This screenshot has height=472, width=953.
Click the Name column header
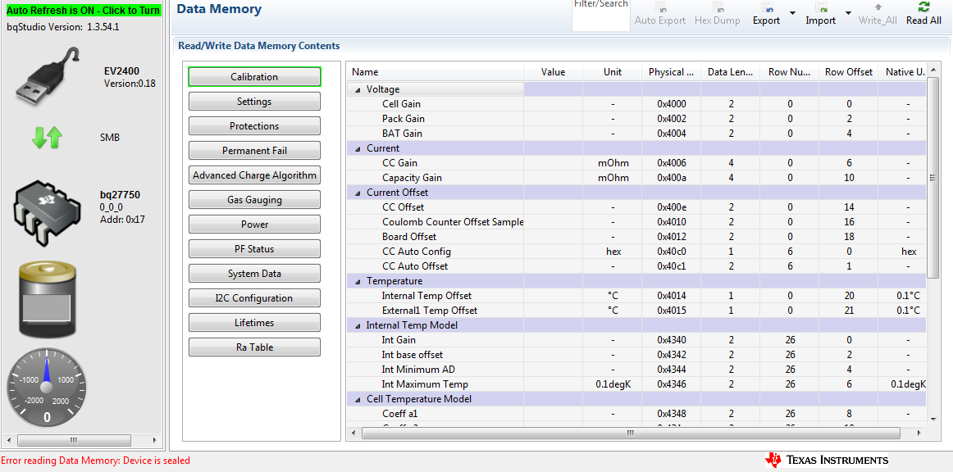pos(435,71)
